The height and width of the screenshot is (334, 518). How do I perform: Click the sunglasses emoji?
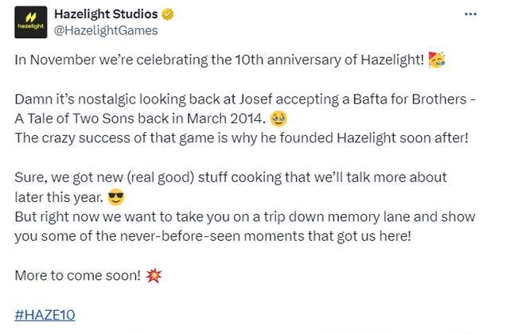tap(115, 197)
